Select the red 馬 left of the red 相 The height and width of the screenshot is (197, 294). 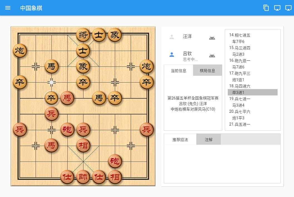(x=51, y=145)
